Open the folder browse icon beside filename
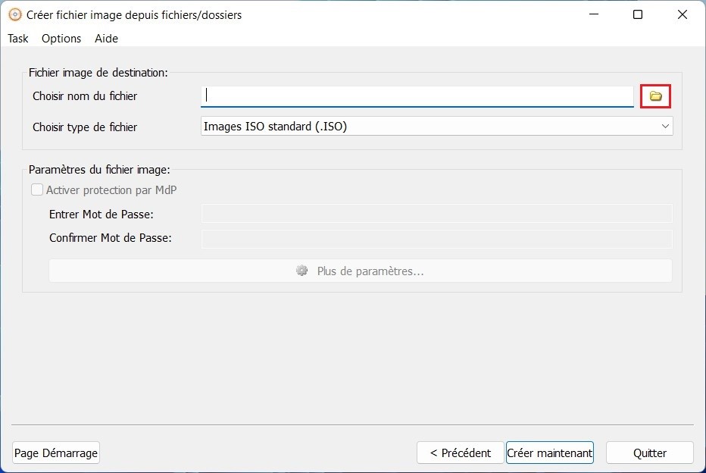Viewport: 706px width, 473px height. [x=655, y=96]
